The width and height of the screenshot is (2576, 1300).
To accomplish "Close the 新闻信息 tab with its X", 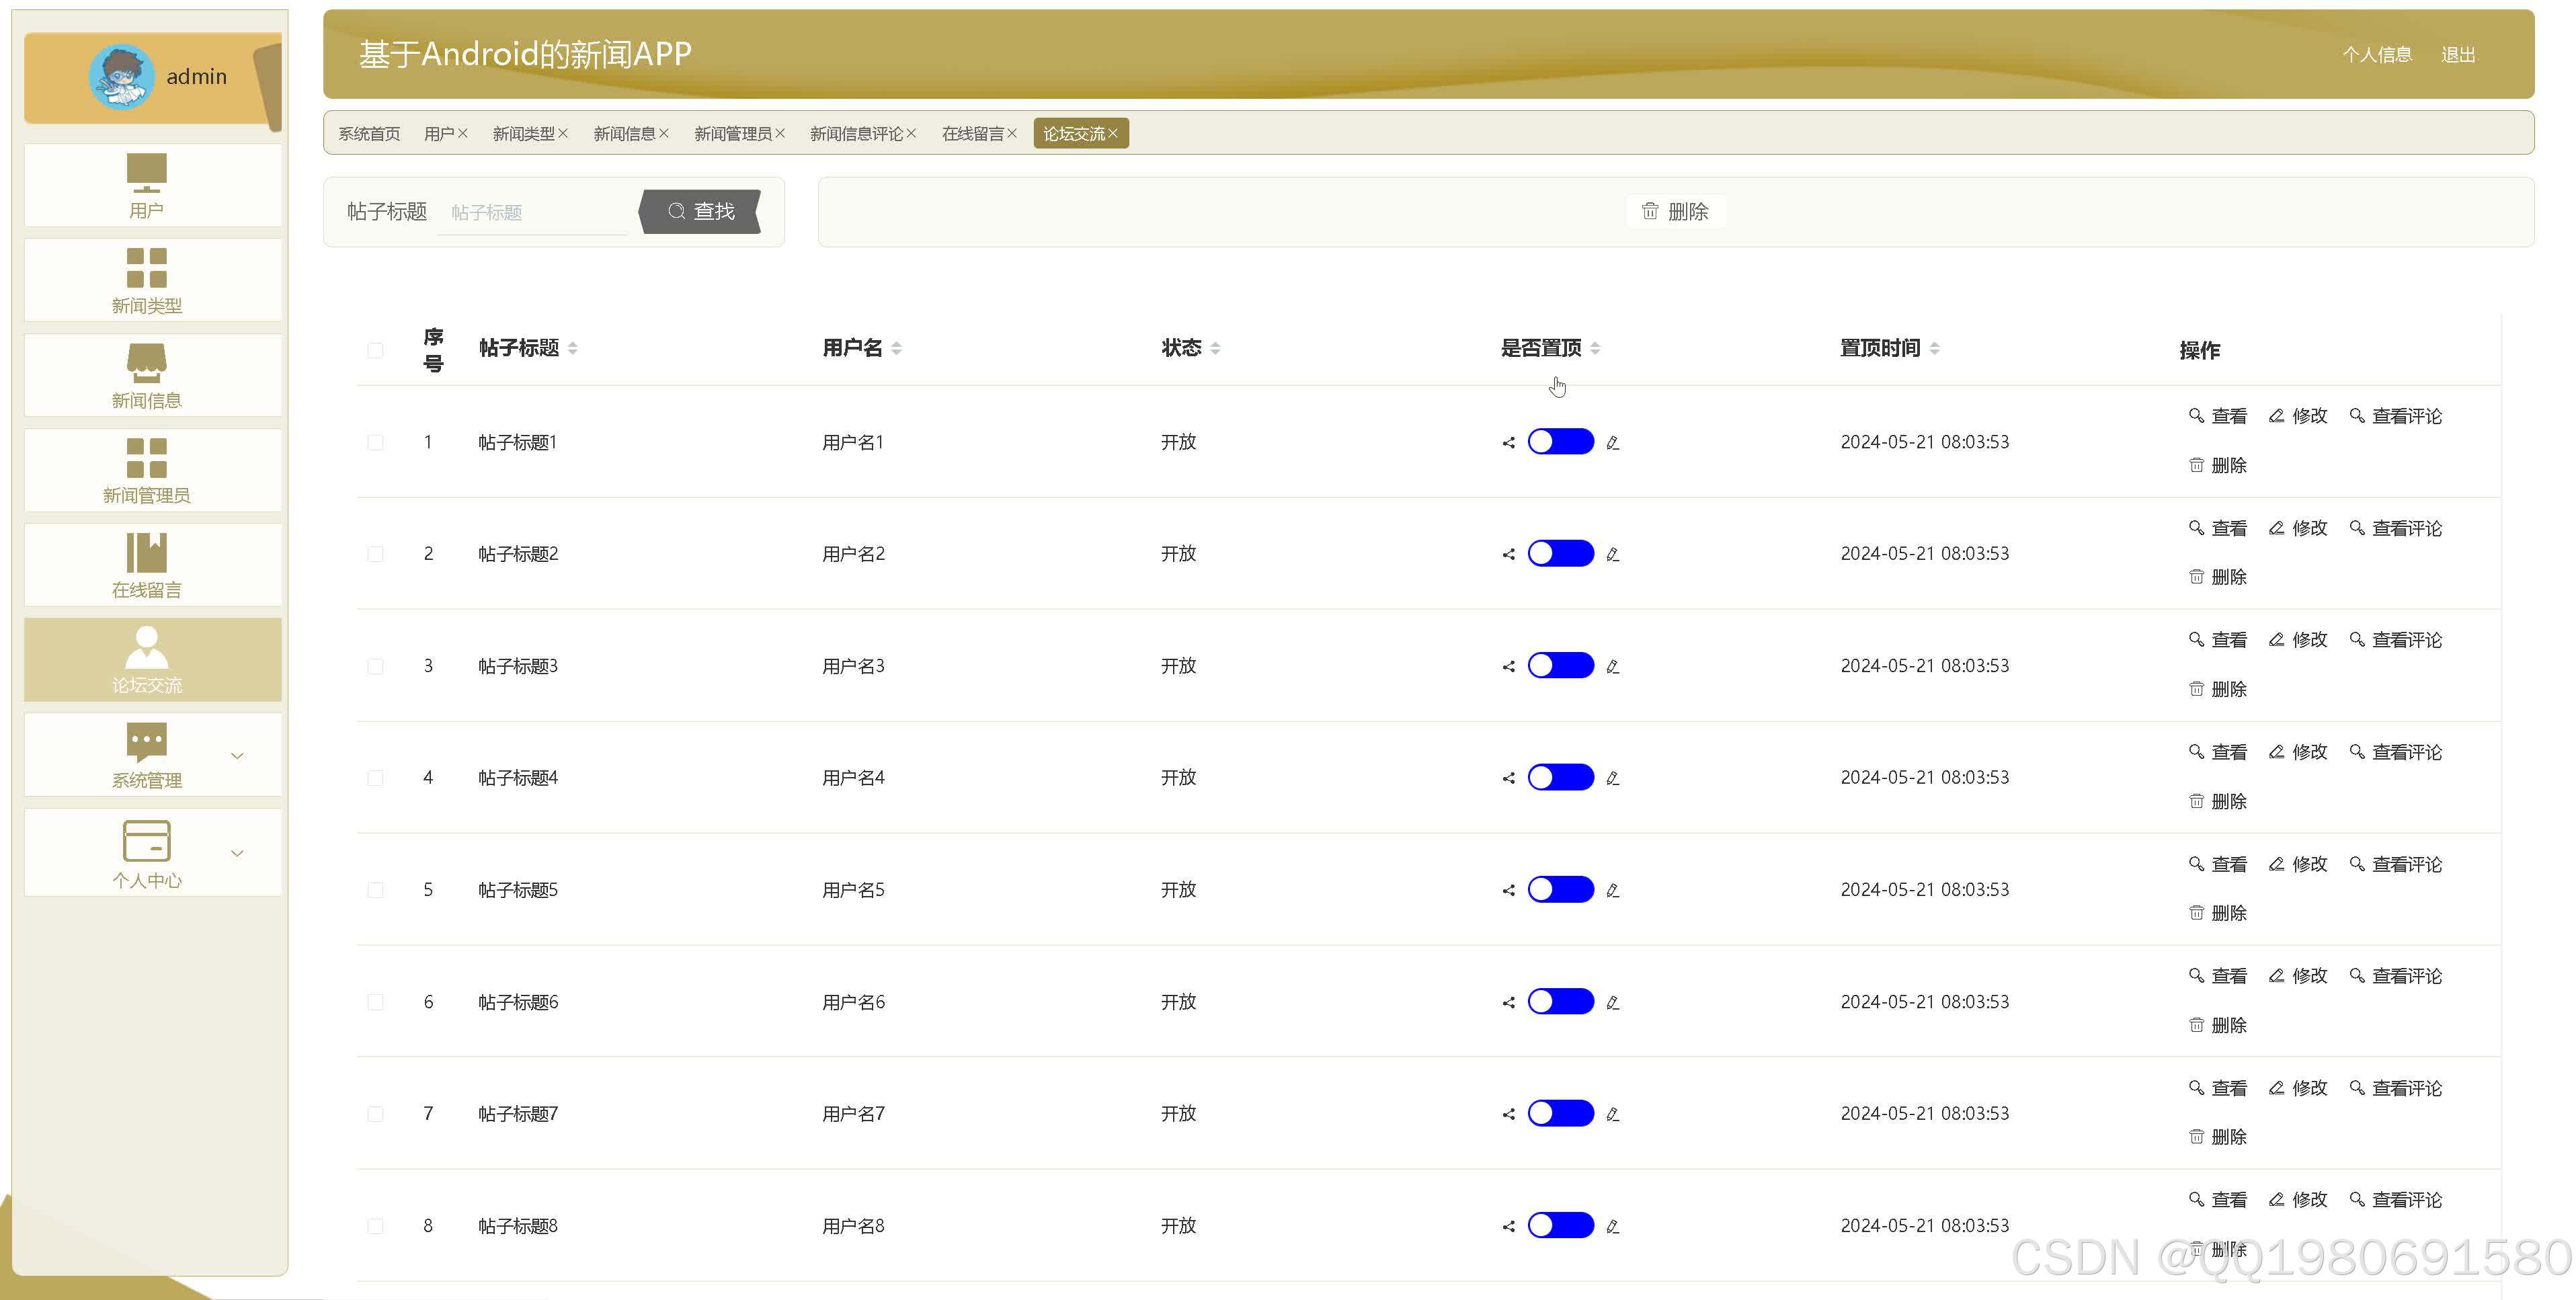I will (x=664, y=133).
